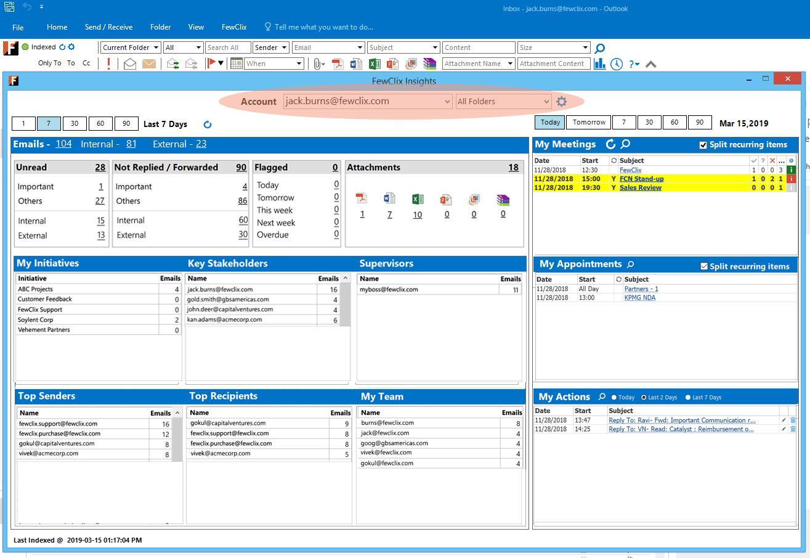Click the red flag filter icon

pyautogui.click(x=211, y=63)
